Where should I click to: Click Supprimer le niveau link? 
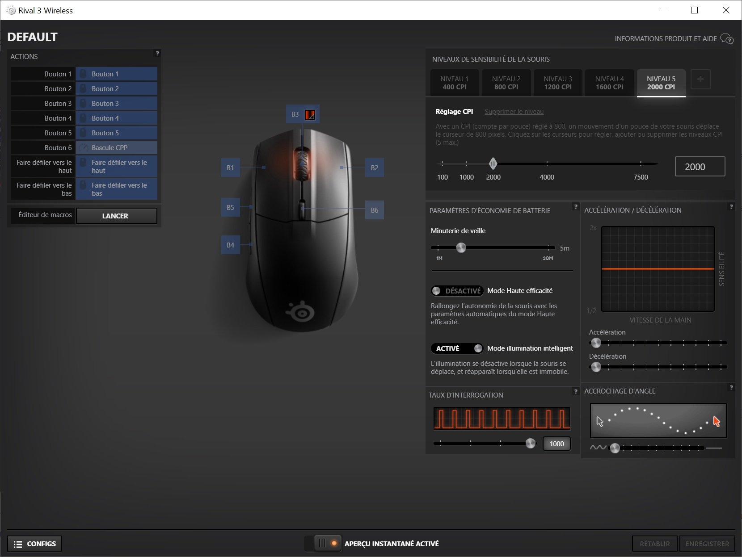coord(514,112)
